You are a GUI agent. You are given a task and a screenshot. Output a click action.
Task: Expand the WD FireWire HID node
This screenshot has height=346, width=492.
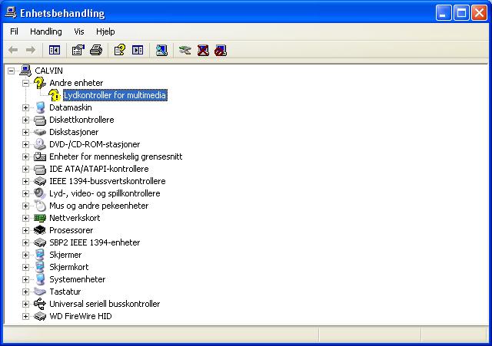tap(25, 316)
